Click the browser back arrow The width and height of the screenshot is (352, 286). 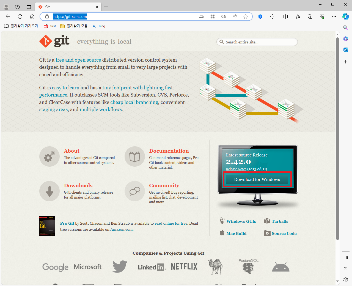pos(8,16)
